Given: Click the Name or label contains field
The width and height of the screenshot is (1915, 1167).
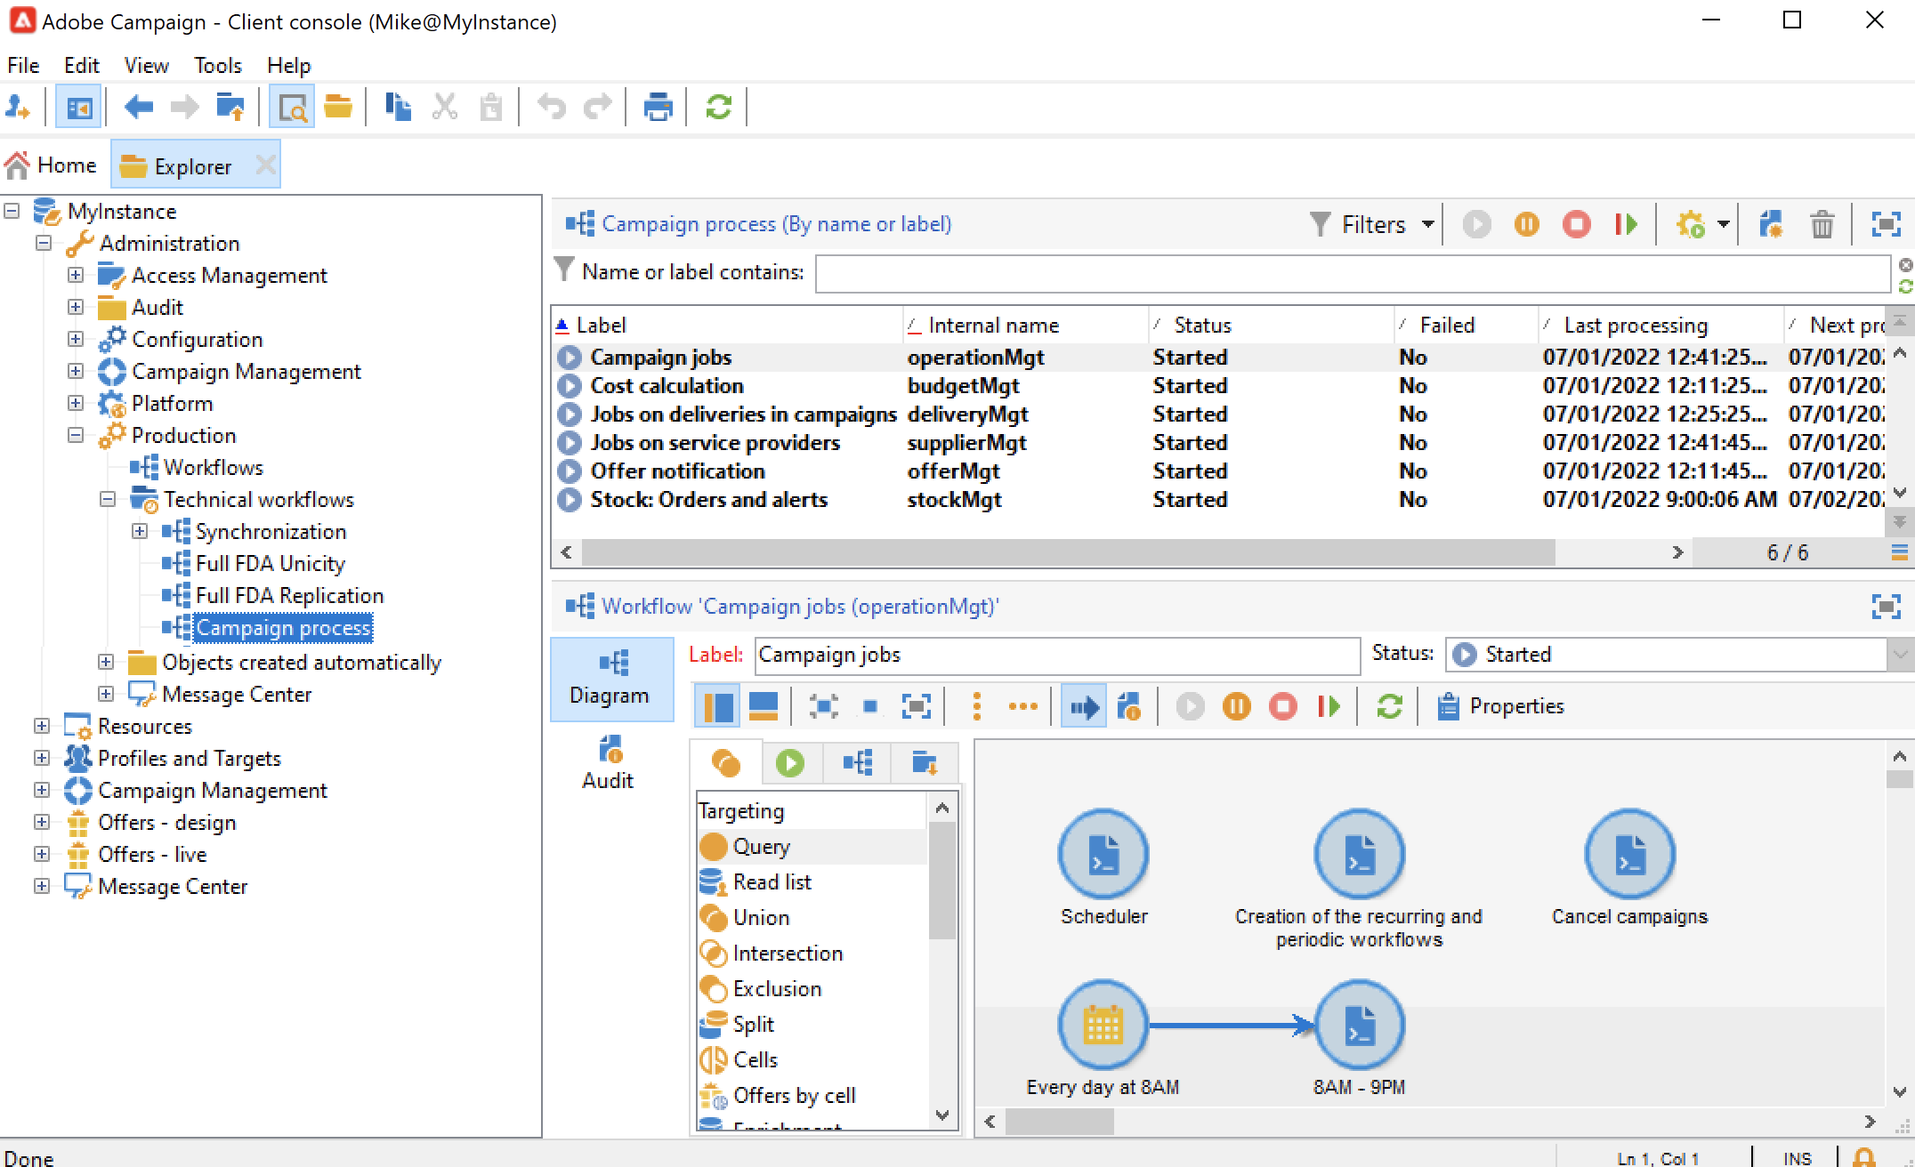Looking at the screenshot, I should [1351, 273].
